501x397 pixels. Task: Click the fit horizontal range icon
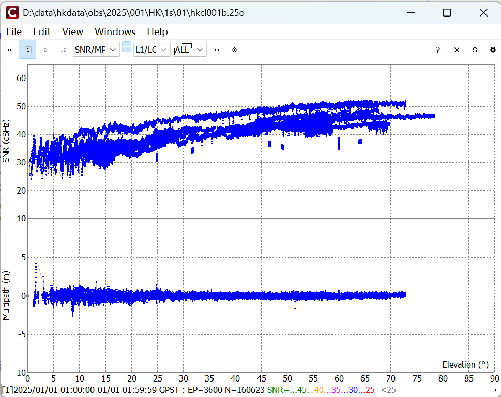[217, 50]
